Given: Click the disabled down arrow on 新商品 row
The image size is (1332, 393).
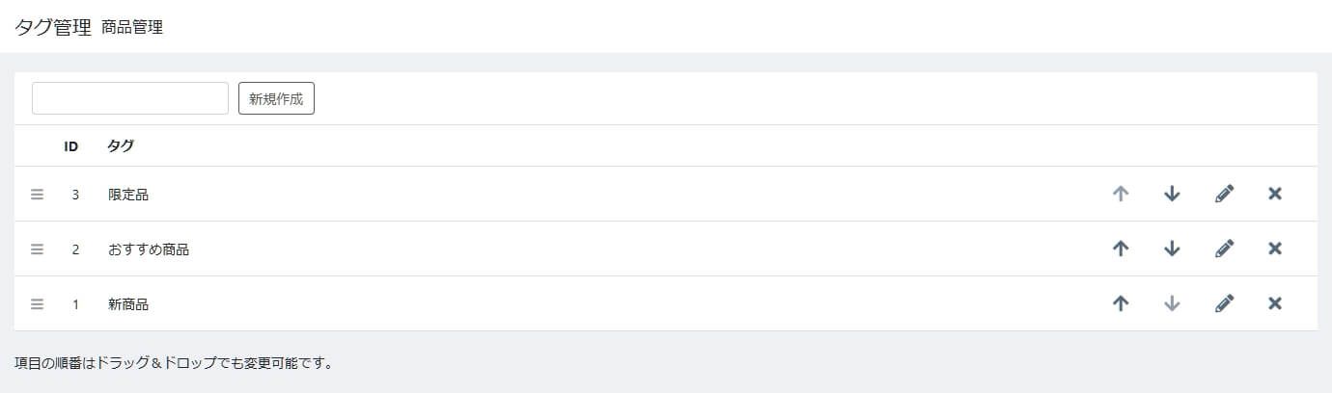Looking at the screenshot, I should [x=1172, y=303].
